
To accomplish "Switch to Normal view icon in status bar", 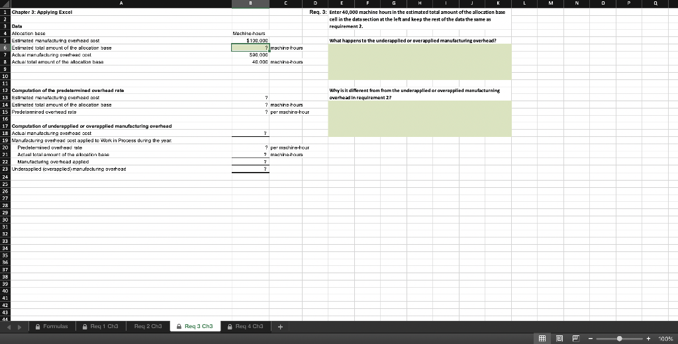I will click(x=542, y=339).
